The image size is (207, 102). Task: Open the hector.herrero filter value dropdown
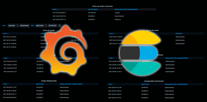25,26
